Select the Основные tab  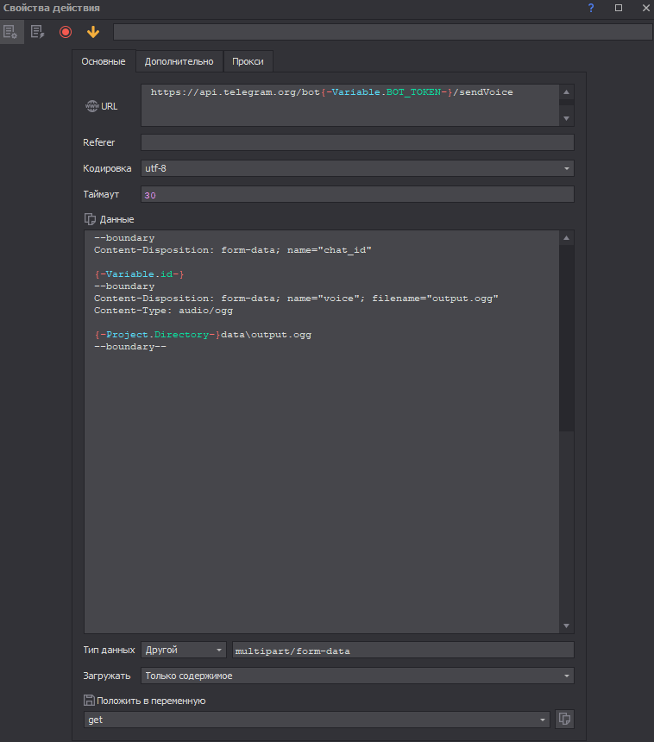pos(104,61)
